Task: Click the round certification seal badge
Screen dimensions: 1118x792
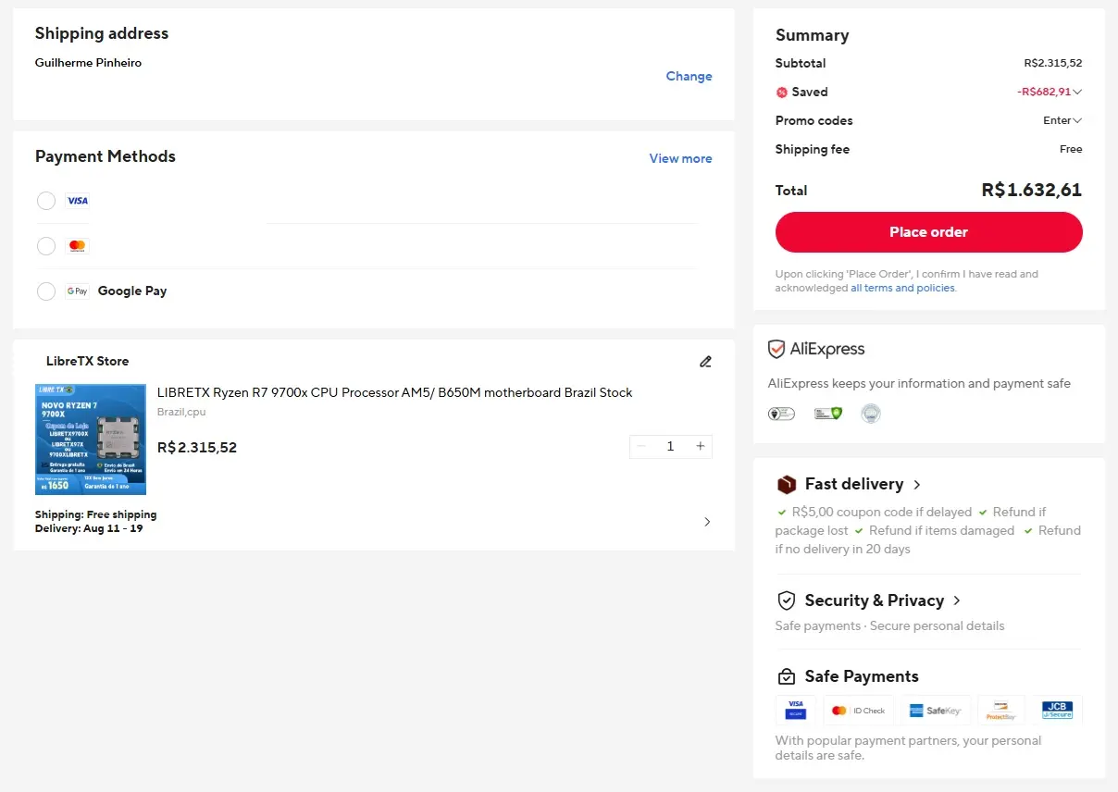Action: 870,414
